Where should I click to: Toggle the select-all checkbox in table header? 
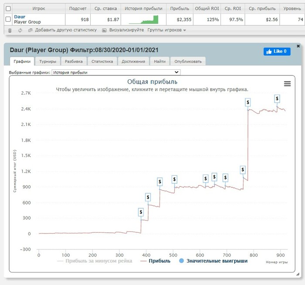[x=8, y=9]
